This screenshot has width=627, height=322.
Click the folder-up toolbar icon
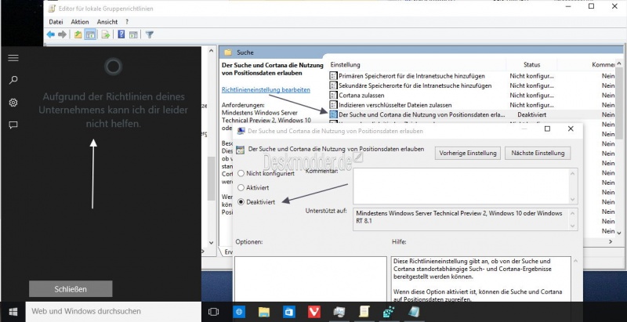click(x=78, y=34)
